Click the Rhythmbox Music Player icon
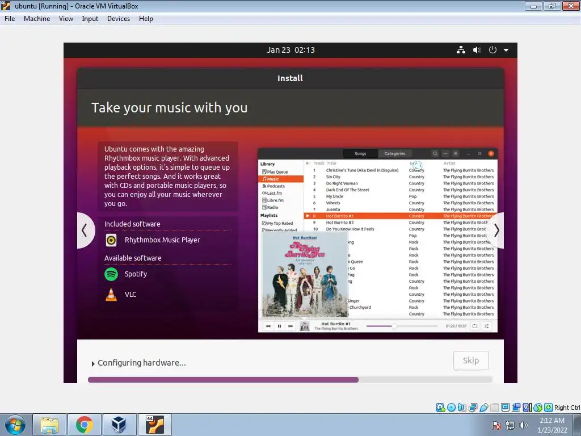 (111, 240)
